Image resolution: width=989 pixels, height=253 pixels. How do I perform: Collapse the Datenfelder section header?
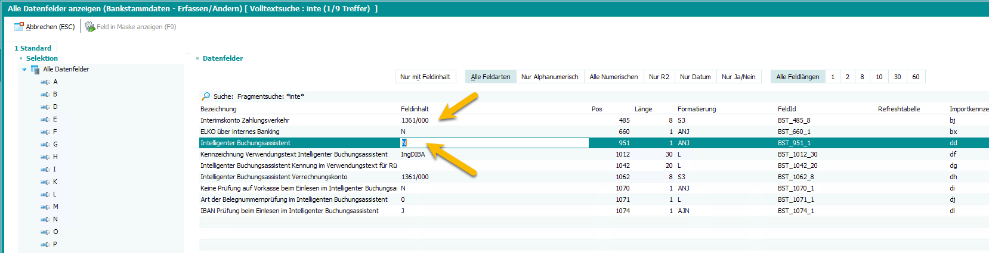coord(197,58)
